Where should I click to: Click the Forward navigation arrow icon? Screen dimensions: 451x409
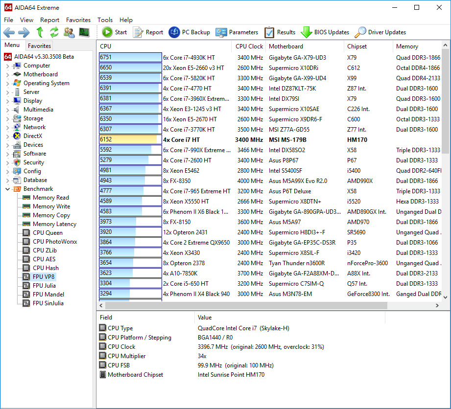[x=24, y=32]
